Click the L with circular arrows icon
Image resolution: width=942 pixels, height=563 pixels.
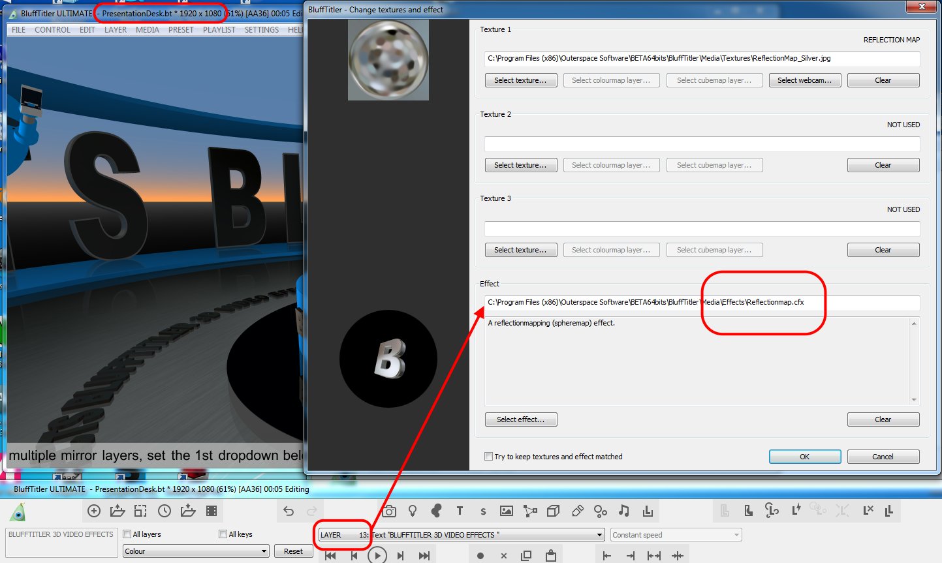pyautogui.click(x=772, y=511)
